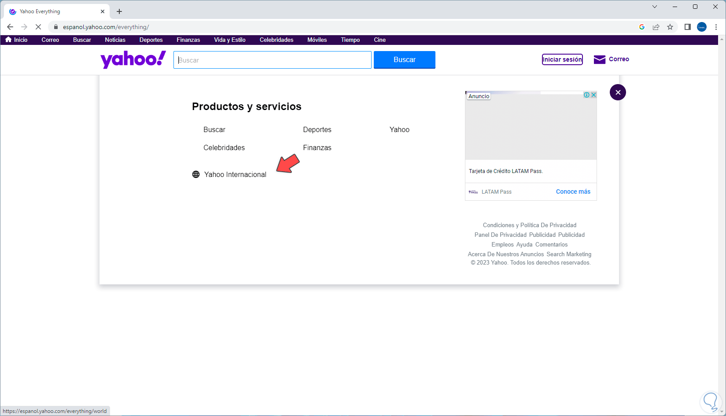Select the Yahoo Everything tab
The image size is (726, 416).
pos(57,11)
